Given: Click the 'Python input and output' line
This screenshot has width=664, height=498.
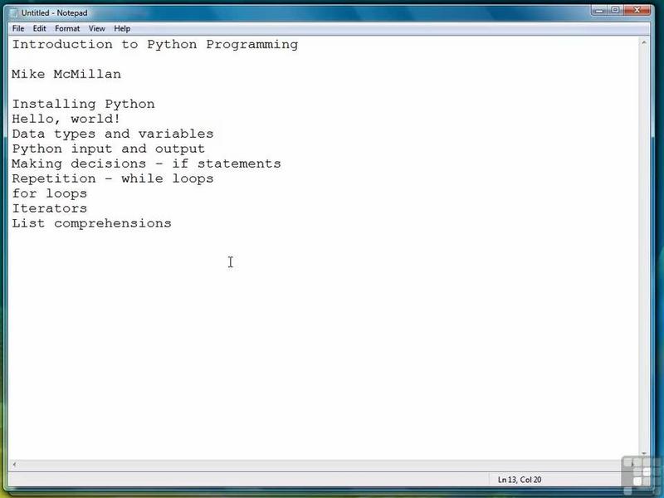Looking at the screenshot, I should point(109,149).
